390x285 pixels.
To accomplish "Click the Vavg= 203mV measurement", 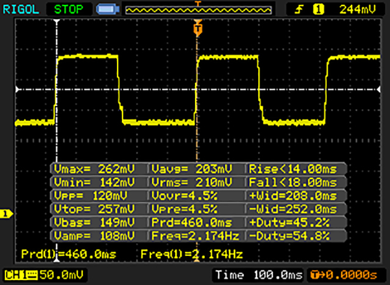I will click(x=192, y=169).
